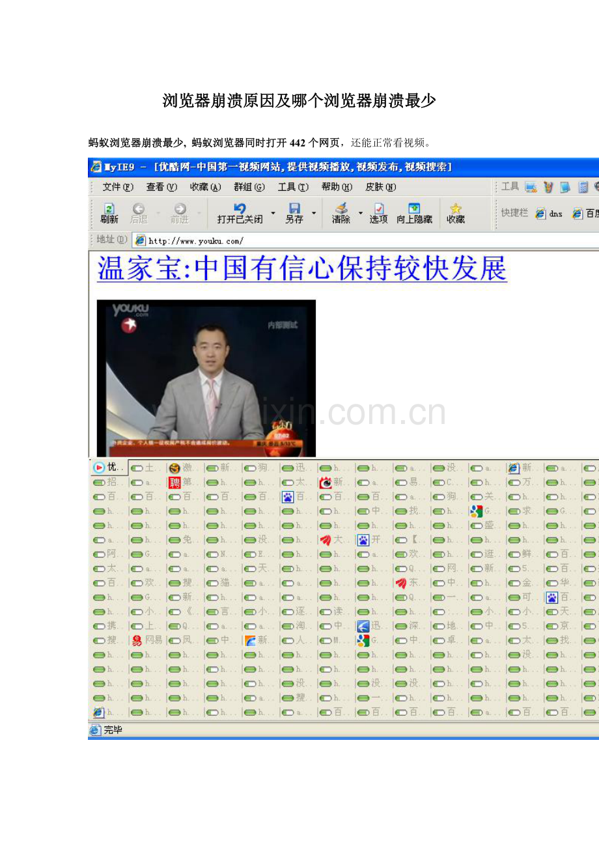Click the dns quick-bar shortcut

(x=549, y=214)
